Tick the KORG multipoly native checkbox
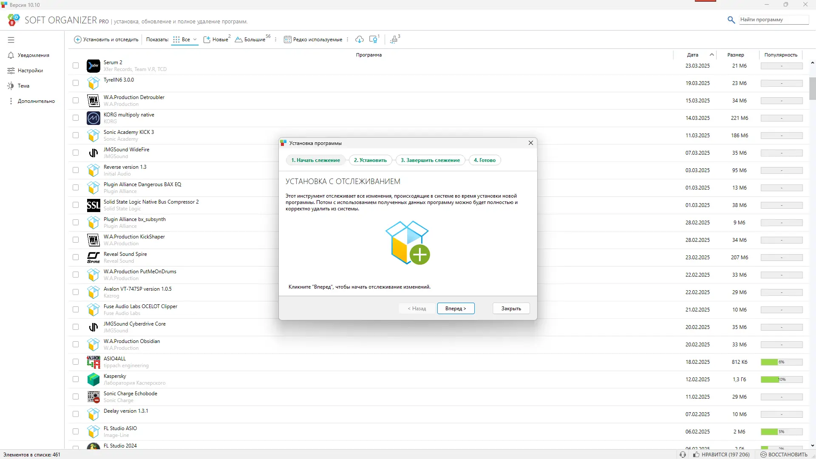Image resolution: width=816 pixels, height=459 pixels. (x=76, y=118)
